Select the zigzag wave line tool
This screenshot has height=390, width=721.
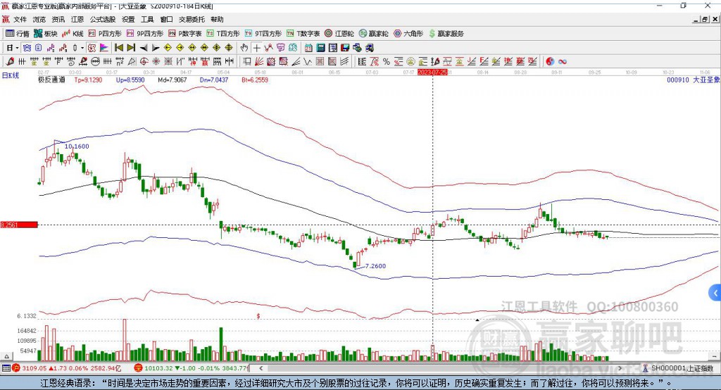pos(308,62)
